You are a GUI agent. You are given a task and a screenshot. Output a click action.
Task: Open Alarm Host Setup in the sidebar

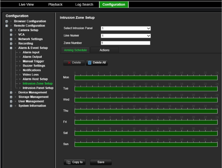coord(35,79)
